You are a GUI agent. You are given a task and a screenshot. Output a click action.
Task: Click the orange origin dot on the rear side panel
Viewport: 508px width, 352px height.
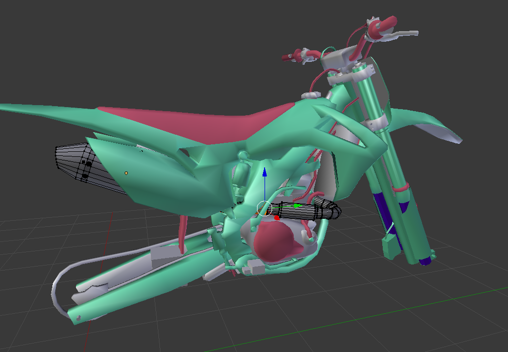click(x=126, y=173)
